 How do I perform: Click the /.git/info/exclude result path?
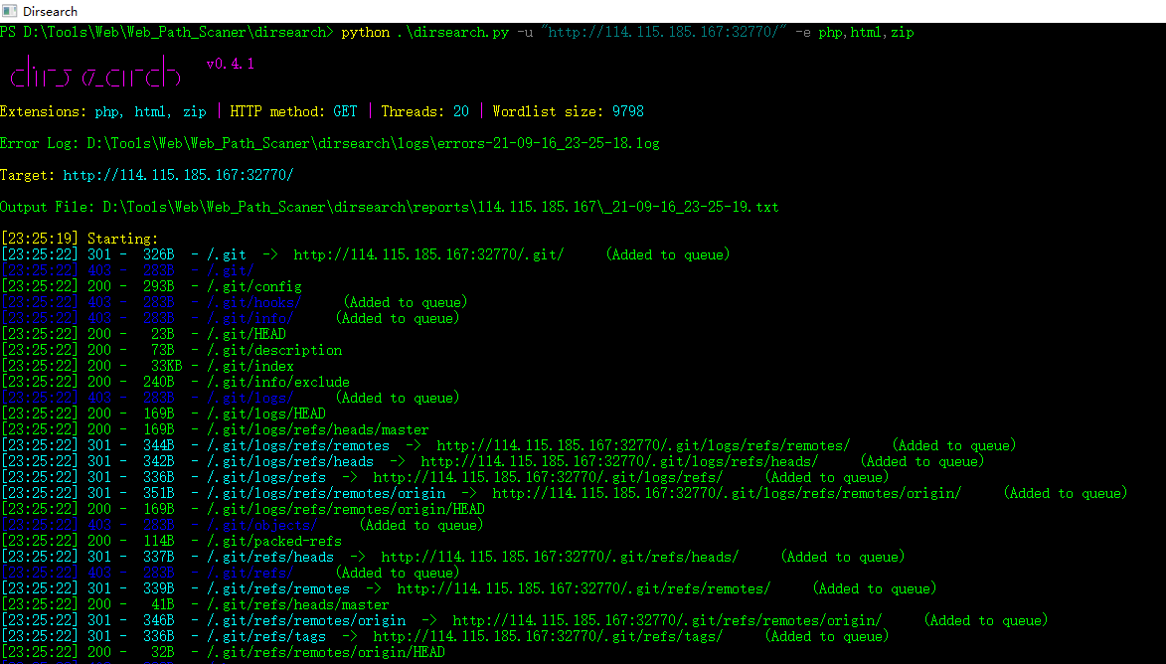pyautogui.click(x=278, y=382)
